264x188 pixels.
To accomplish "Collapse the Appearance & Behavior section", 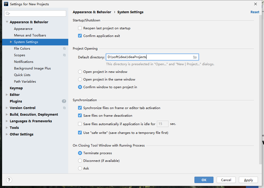I will point(7,22).
